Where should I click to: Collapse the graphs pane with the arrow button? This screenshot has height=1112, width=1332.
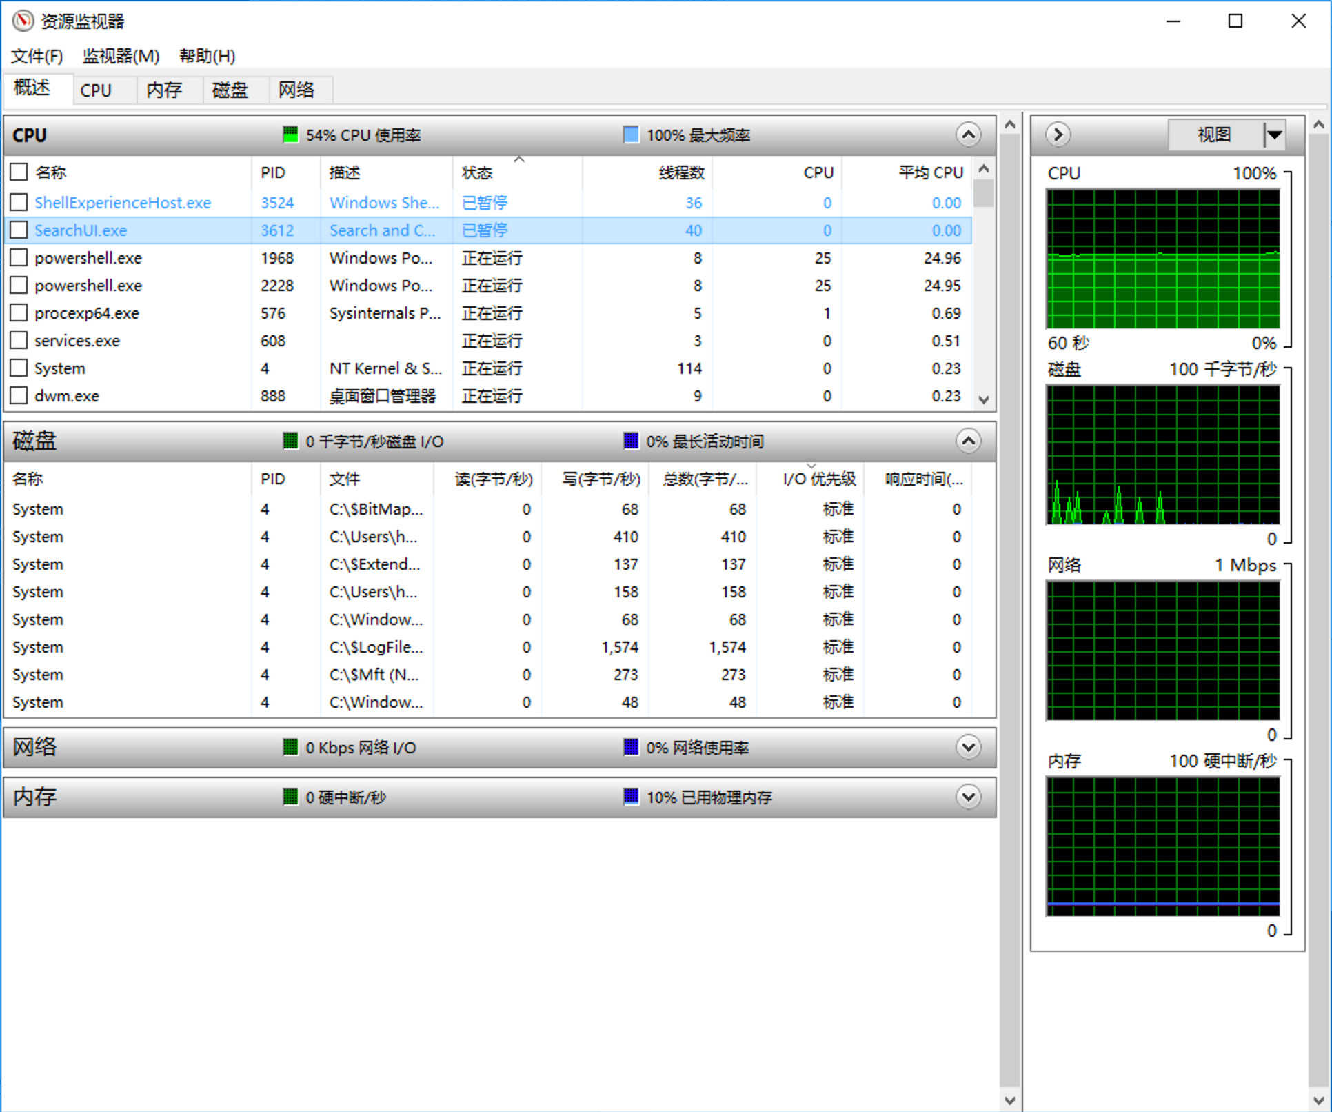click(1058, 135)
